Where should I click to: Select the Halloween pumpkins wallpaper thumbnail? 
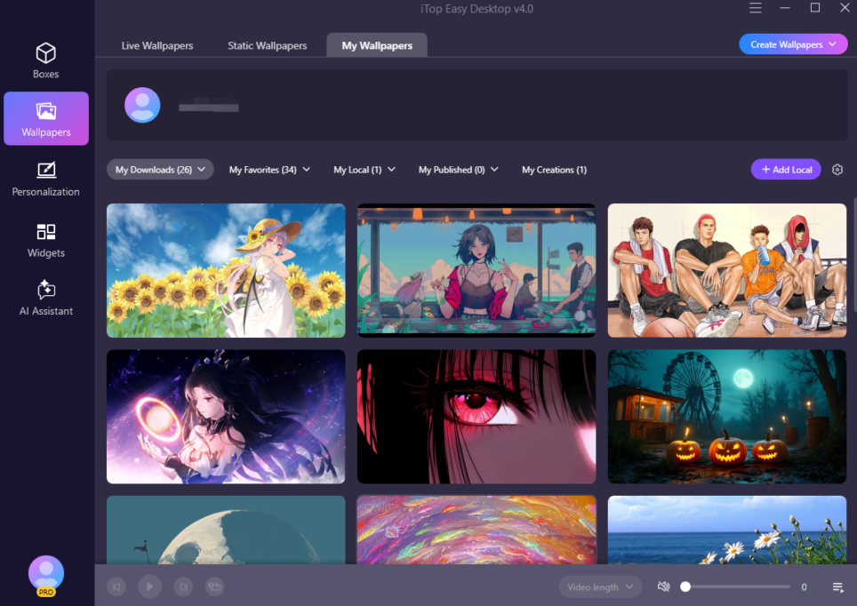(727, 417)
